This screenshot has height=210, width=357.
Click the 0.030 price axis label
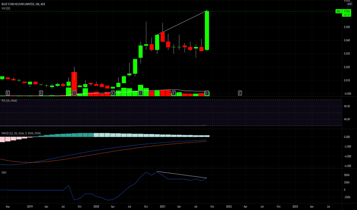[x=347, y=53]
